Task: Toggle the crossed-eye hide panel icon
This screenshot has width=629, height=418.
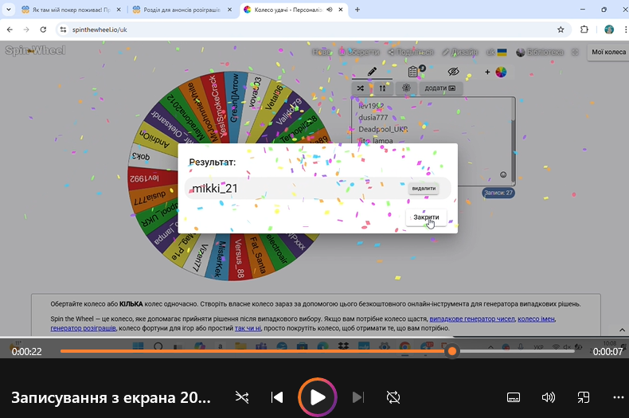Action: click(x=454, y=72)
